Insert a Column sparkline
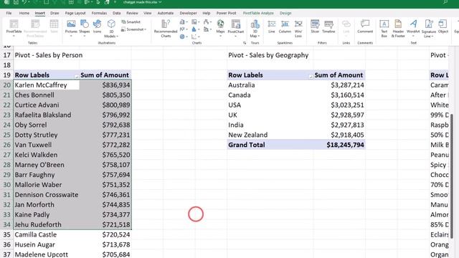Screen dimensions: 459x258 click(x=285, y=27)
